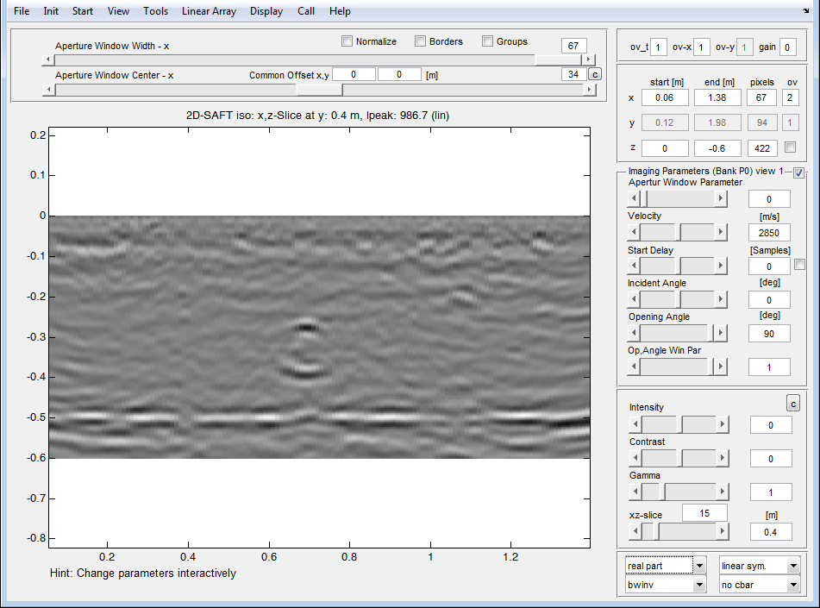820x608 pixels.
Task: Open the Start menu item
Action: [83, 11]
